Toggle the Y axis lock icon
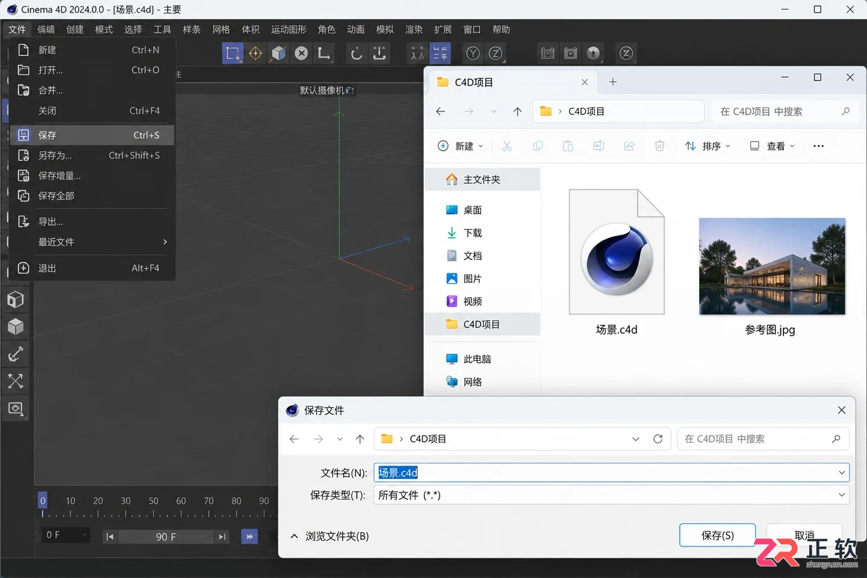Screen dimensions: 867x578 [473, 53]
